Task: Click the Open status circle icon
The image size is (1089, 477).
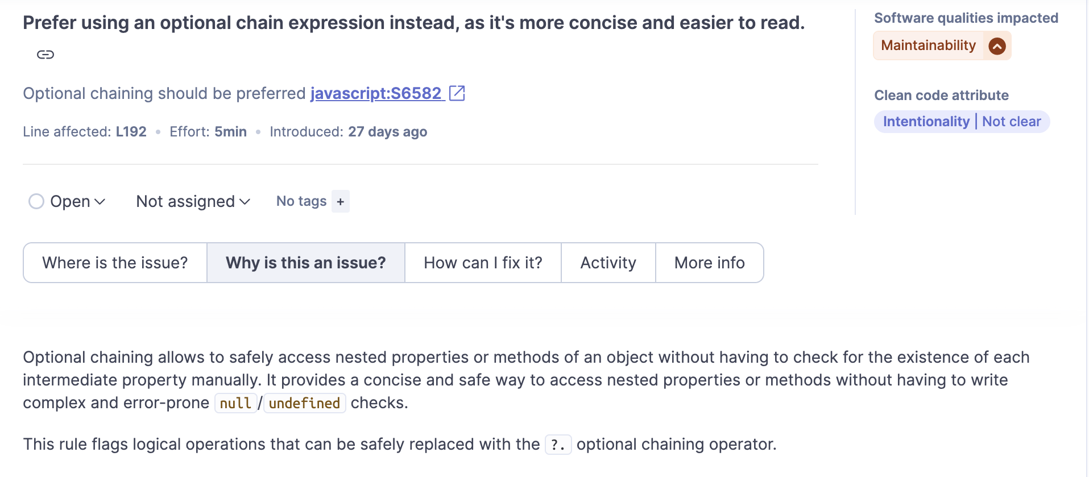Action: click(x=36, y=202)
